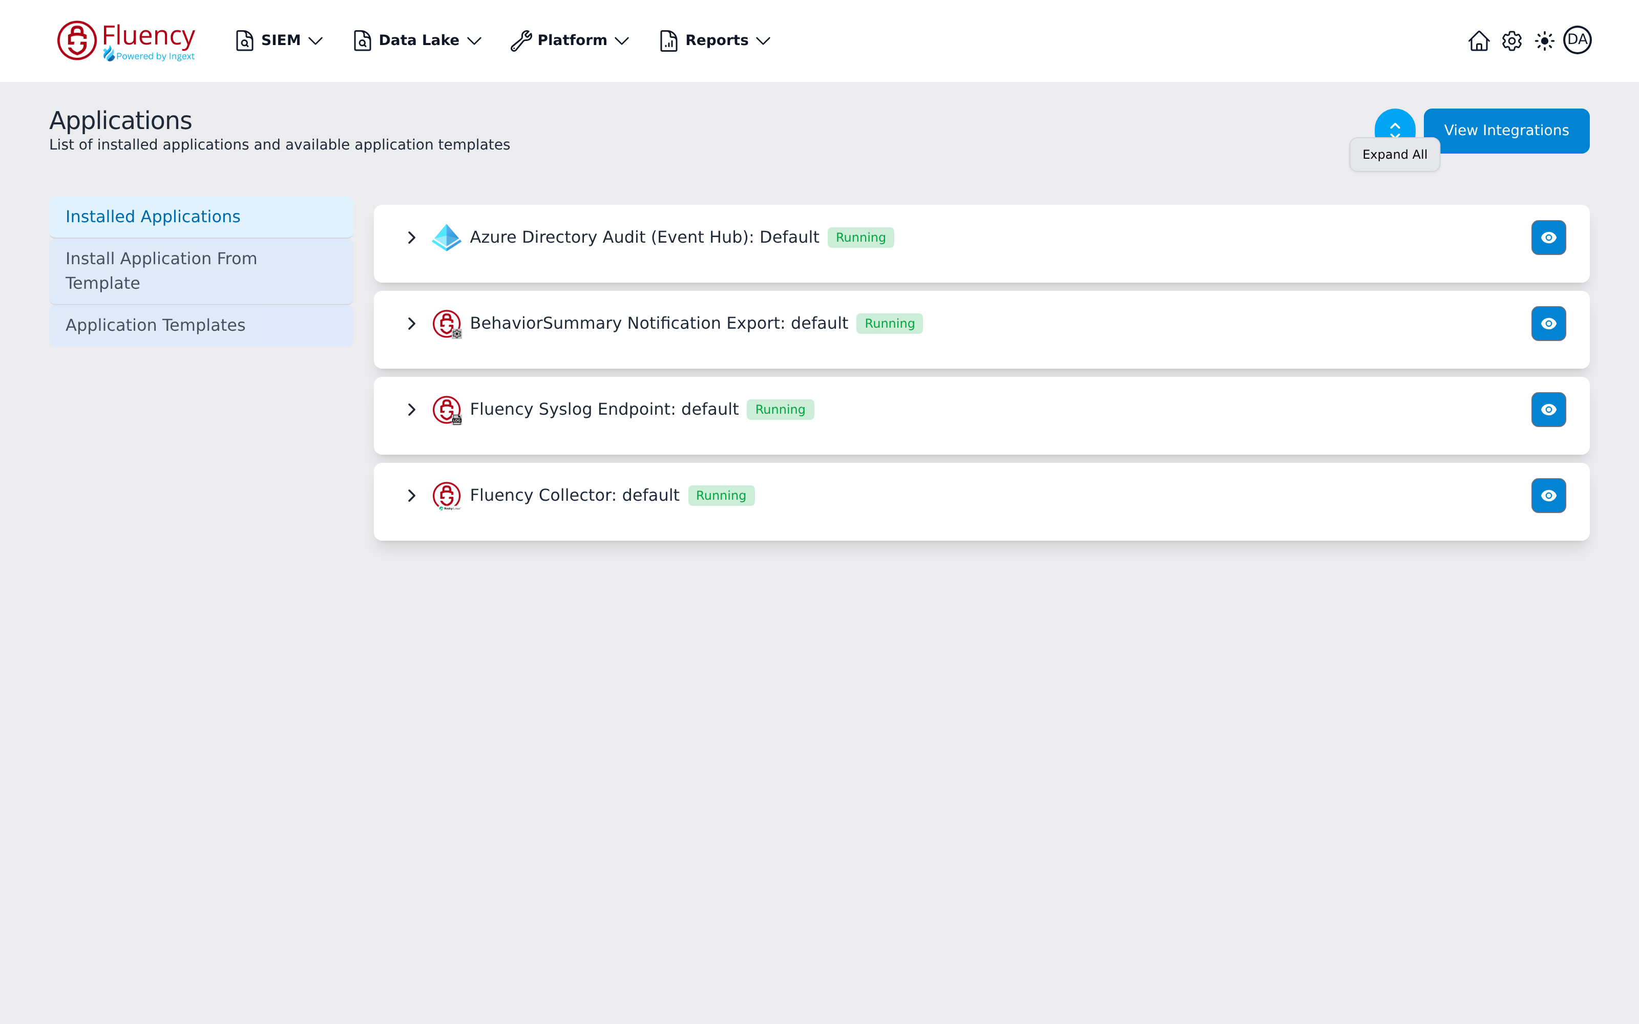The image size is (1639, 1024).
Task: Click the 'Azure Directory Audit (Event Hub): Default' title
Action: coord(644,238)
